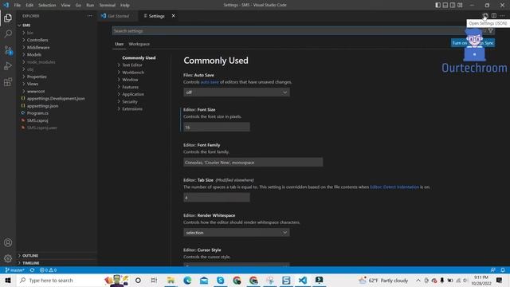The height and width of the screenshot is (287, 510).
Task: Click the feedback icon in status bar
Action: [493, 270]
